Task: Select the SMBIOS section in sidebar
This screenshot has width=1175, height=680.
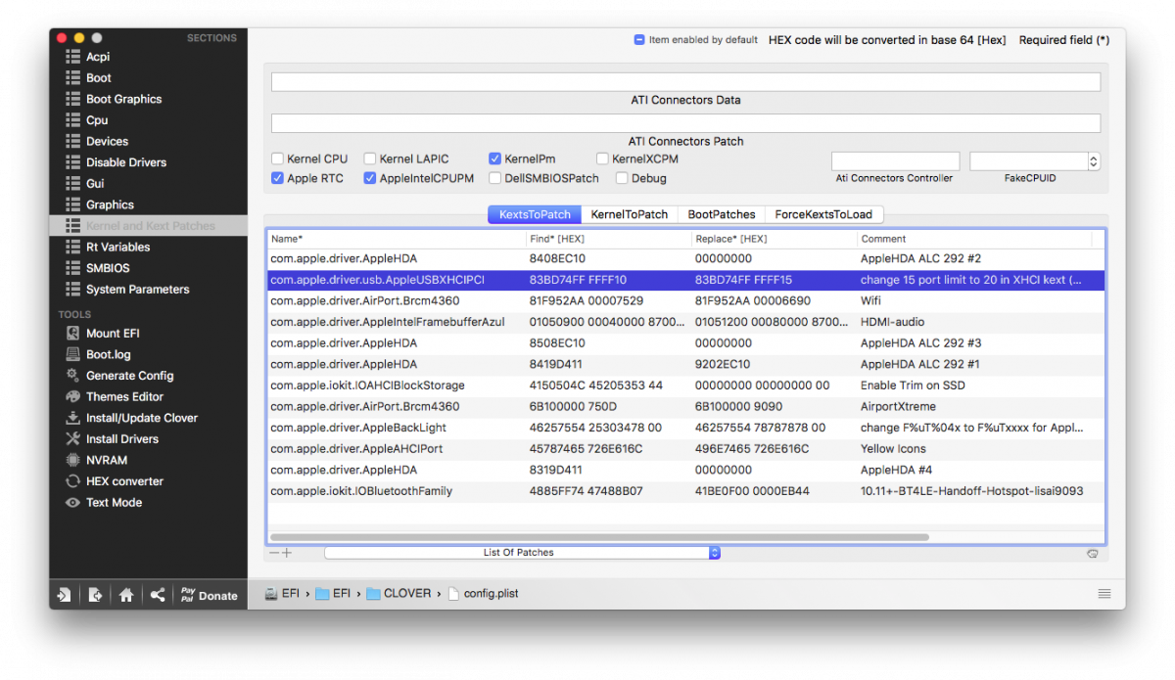Action: click(108, 268)
